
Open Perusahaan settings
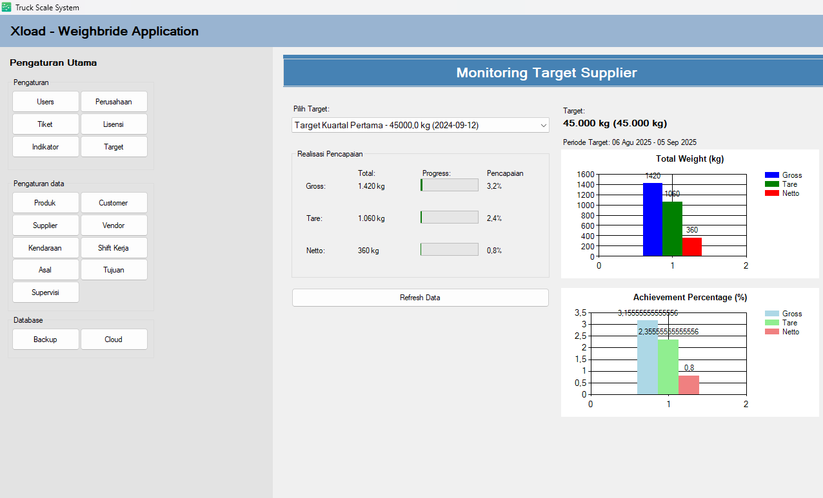coord(114,102)
